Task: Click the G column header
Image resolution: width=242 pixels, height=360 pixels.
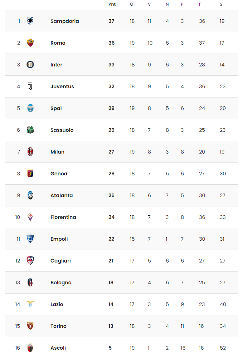Action: [132, 4]
